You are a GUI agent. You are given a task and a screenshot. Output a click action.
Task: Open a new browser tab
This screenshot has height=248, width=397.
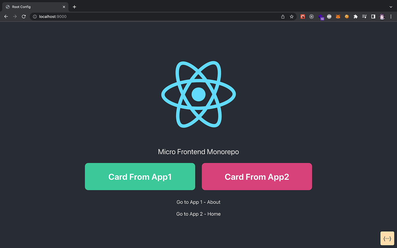(x=74, y=7)
